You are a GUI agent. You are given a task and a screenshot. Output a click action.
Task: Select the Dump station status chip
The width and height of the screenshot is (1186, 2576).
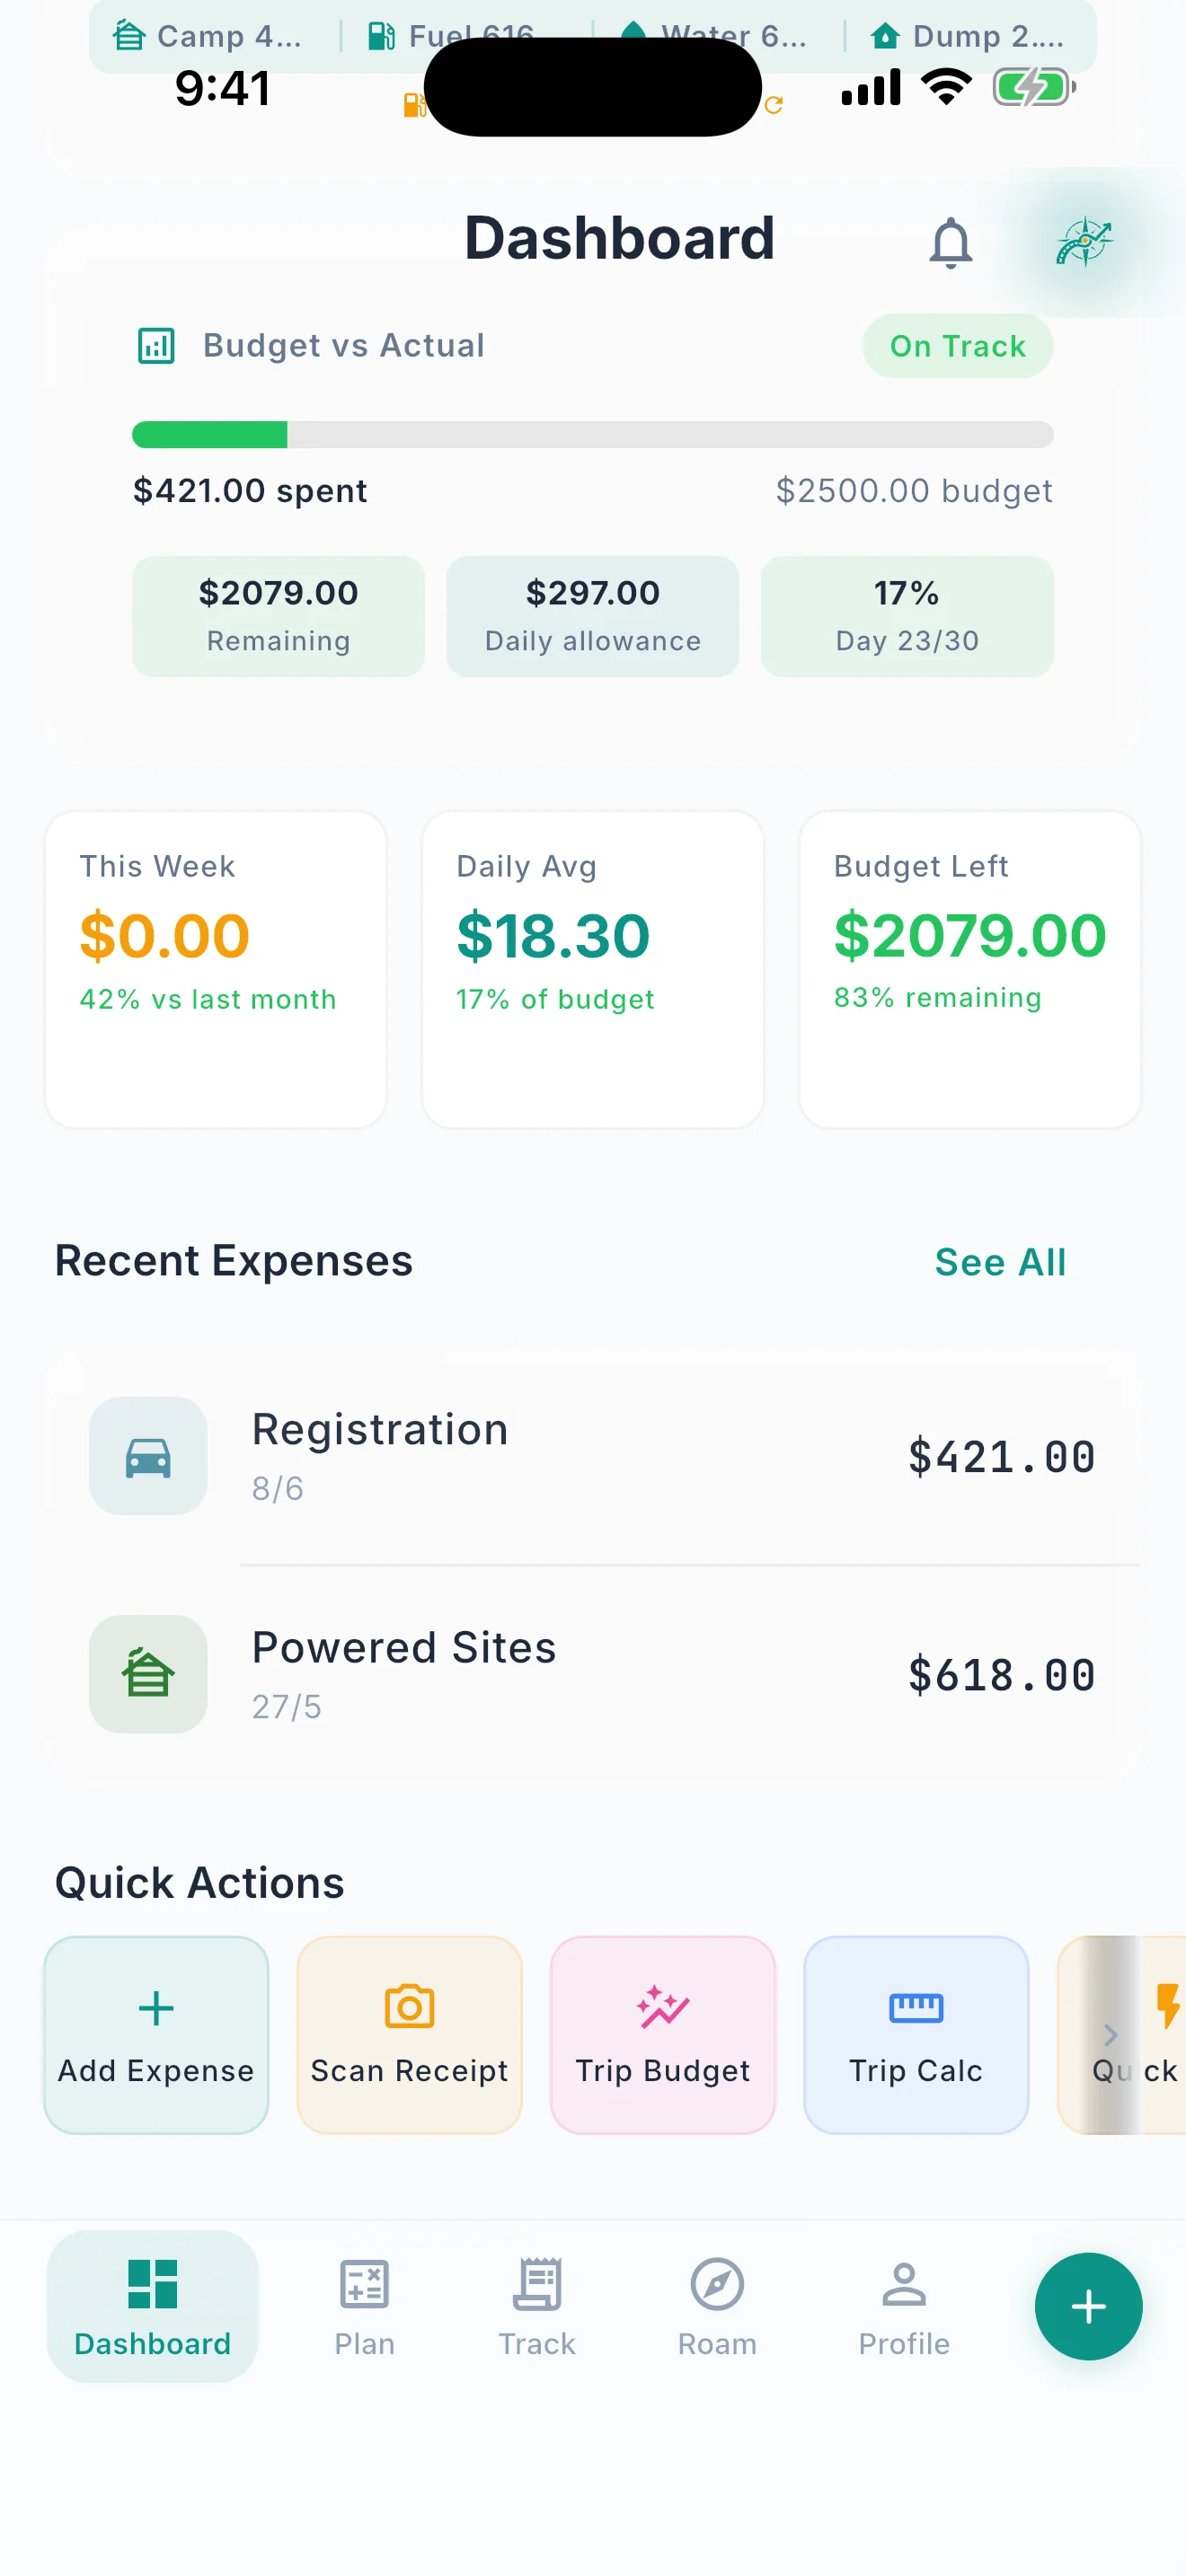pos(966,37)
